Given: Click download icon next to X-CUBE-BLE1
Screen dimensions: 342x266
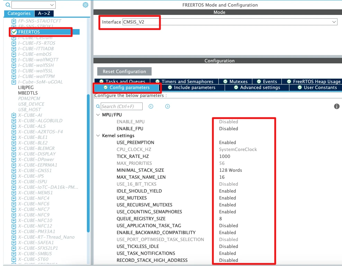Looking at the screenshot, I should (14, 137).
